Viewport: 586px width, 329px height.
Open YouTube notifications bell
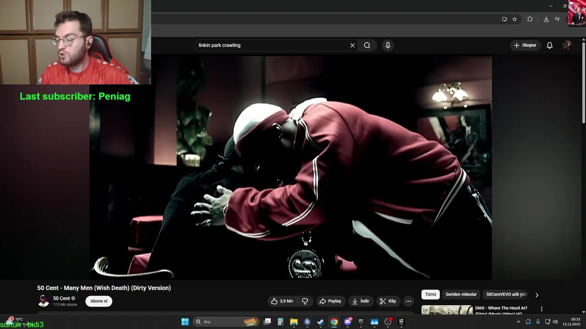[550, 45]
